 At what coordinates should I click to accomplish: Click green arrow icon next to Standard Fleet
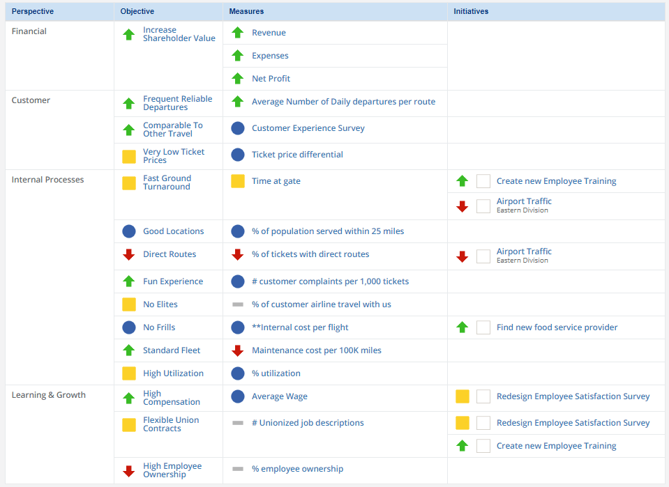tap(128, 350)
